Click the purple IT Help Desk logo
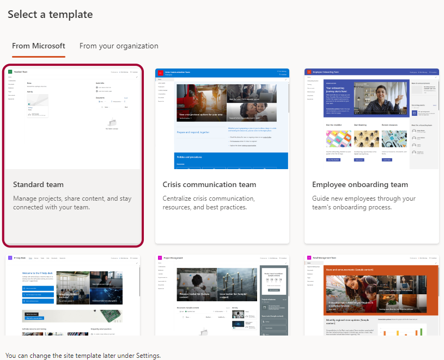 tap(10, 258)
